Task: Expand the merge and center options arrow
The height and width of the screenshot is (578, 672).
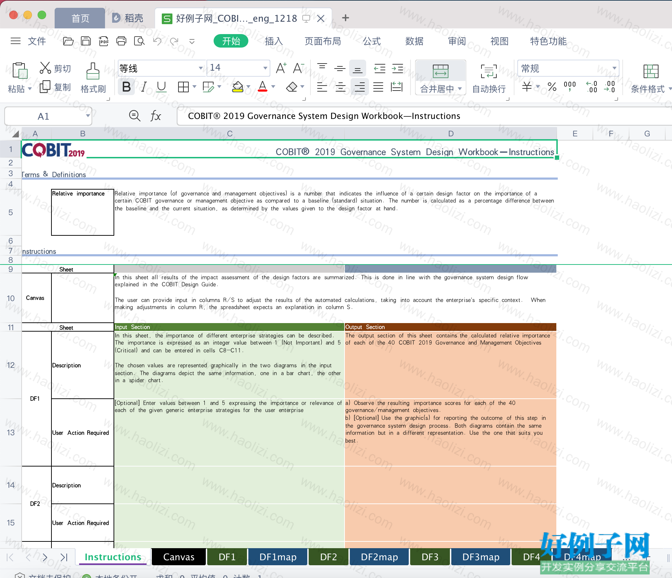Action: (460, 88)
